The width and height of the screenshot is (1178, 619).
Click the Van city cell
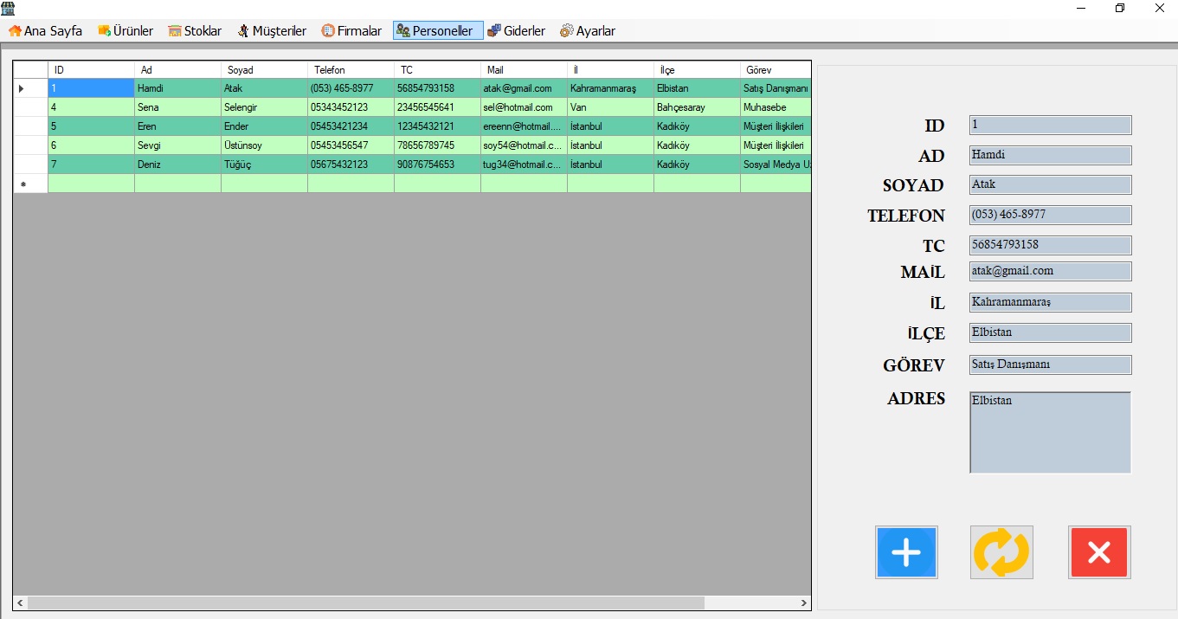(x=610, y=107)
